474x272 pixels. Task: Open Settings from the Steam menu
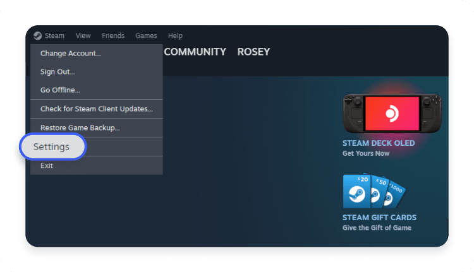coord(53,146)
